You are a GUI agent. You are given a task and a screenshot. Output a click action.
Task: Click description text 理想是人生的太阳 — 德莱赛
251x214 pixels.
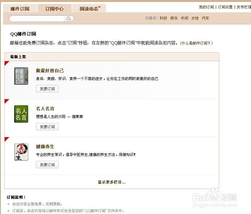pyautogui.click(x=60, y=117)
